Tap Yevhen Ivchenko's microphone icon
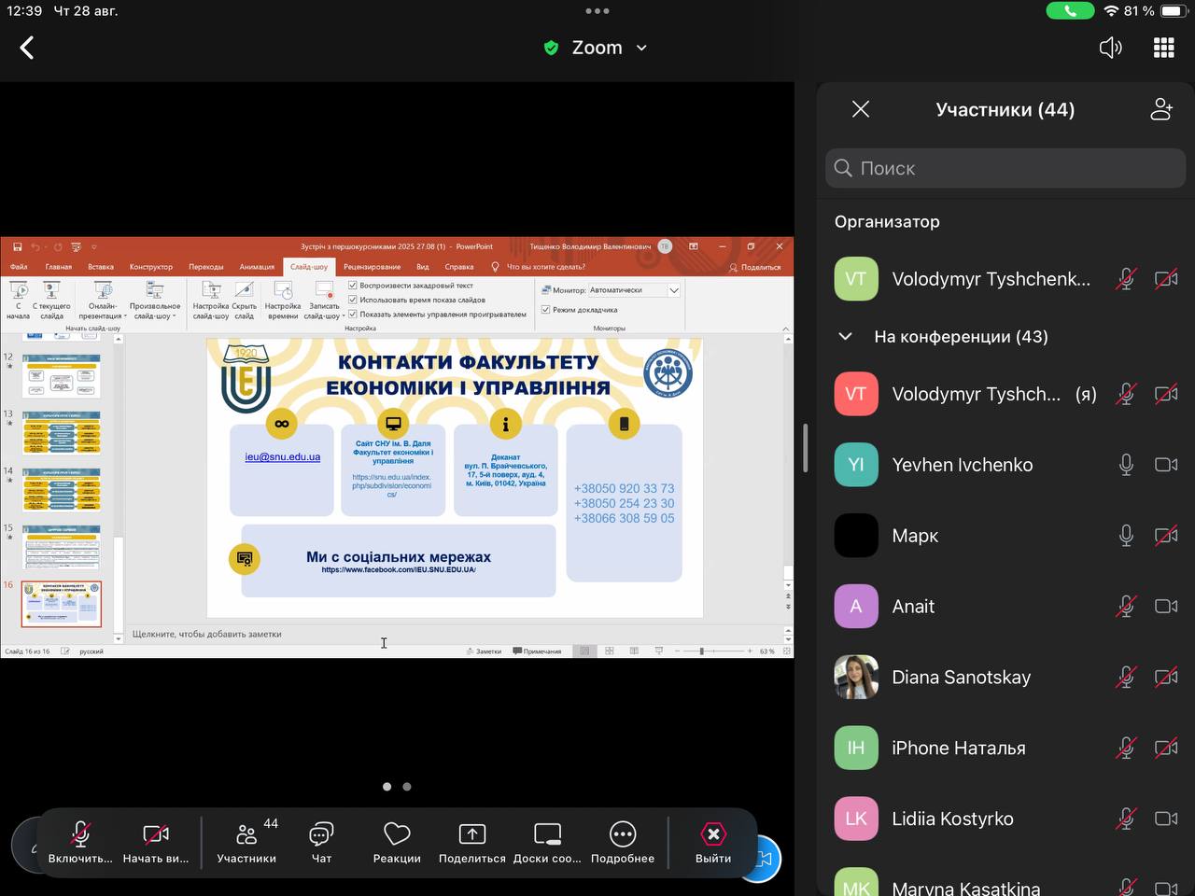1195x896 pixels. (x=1127, y=465)
